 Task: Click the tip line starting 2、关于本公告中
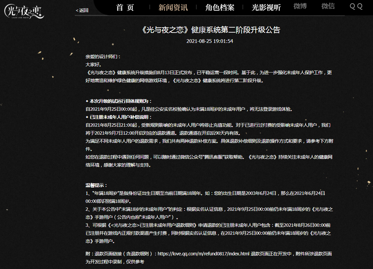(x=209, y=213)
